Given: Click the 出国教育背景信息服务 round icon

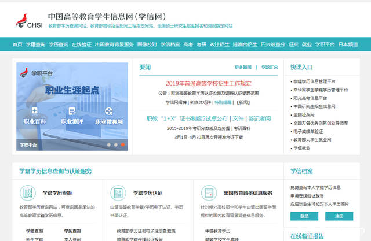Looking at the screenshot, I should click(209, 192).
